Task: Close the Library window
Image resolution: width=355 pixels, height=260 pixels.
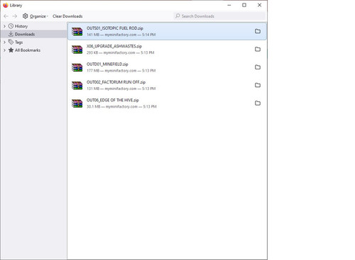Action: [x=259, y=5]
